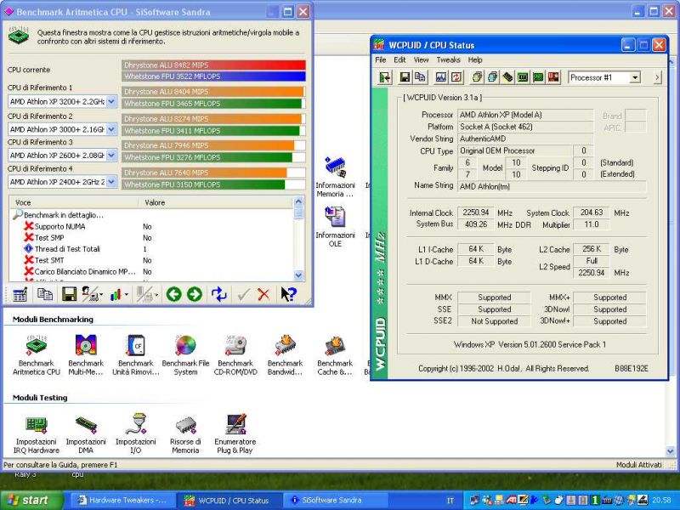Click the red X cancel icon in Sandra toolbar

pos(263,294)
